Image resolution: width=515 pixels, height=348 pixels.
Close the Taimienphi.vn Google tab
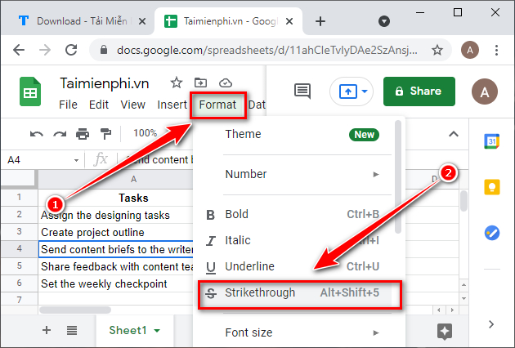point(289,21)
